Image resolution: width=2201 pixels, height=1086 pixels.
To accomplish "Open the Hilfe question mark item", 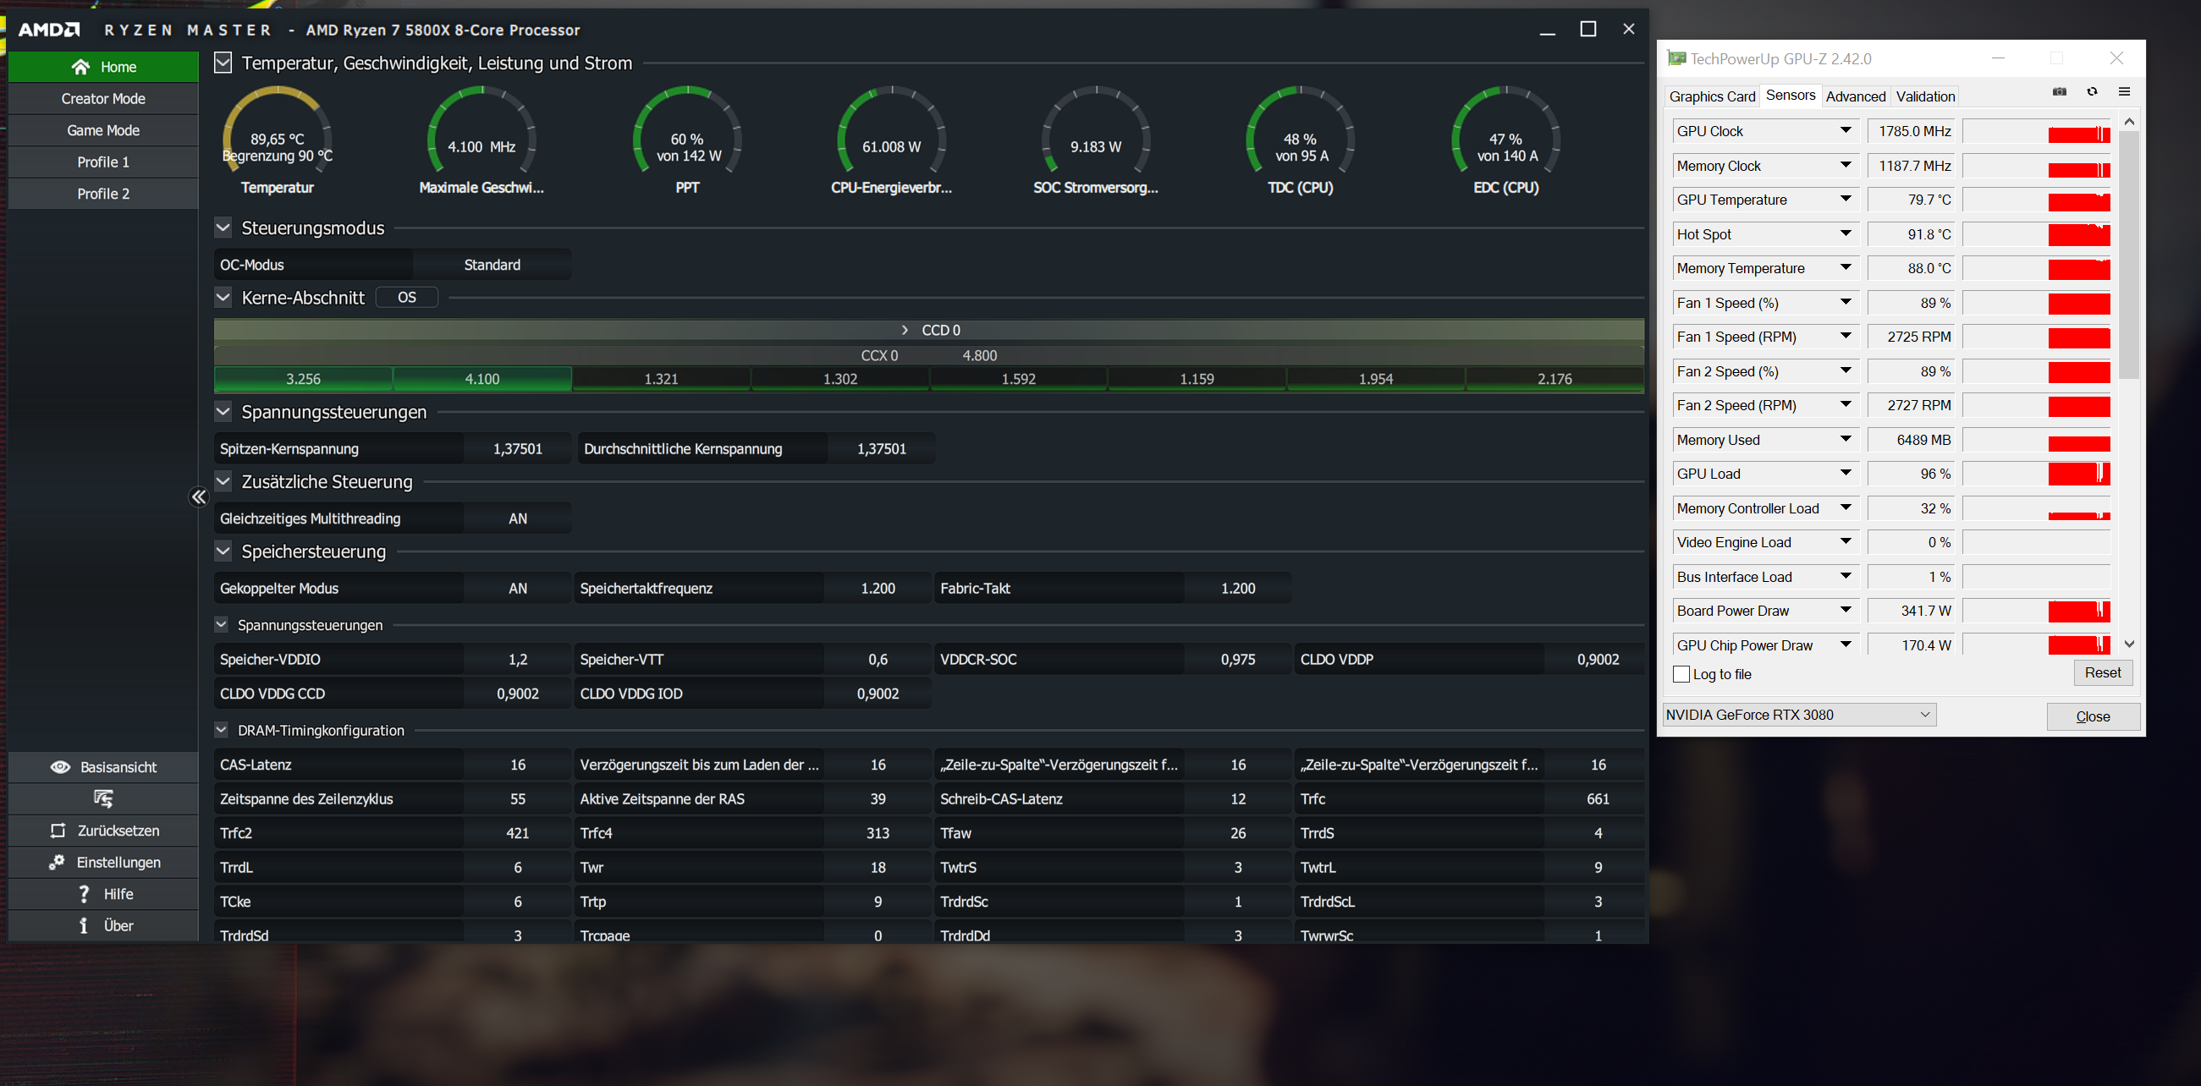I will [84, 894].
